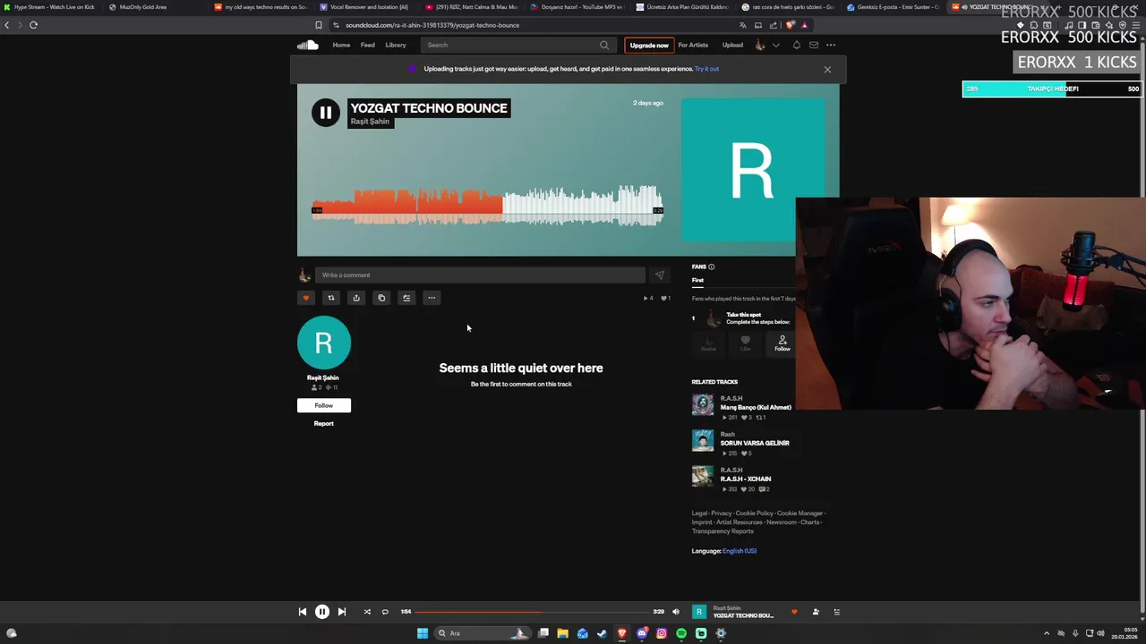This screenshot has width=1146, height=644.
Task: Open Spotify from the taskbar
Action: coord(681,633)
